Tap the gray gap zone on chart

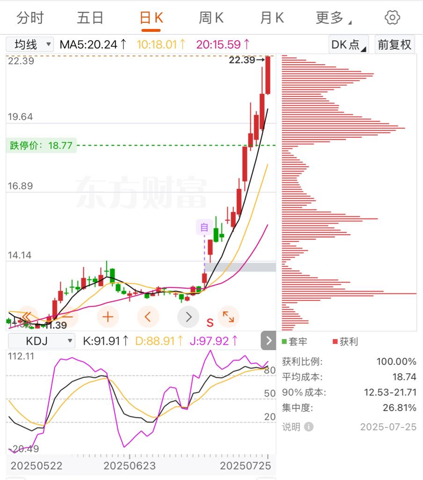[240, 267]
